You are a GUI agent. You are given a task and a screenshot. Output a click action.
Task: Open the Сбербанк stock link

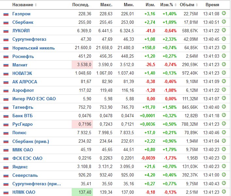(23, 22)
